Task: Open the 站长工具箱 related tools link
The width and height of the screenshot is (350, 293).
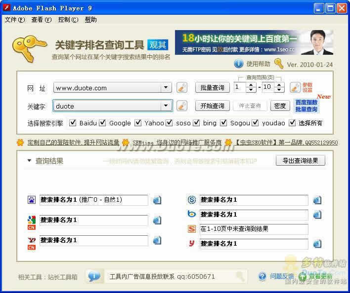Action: click(x=62, y=277)
